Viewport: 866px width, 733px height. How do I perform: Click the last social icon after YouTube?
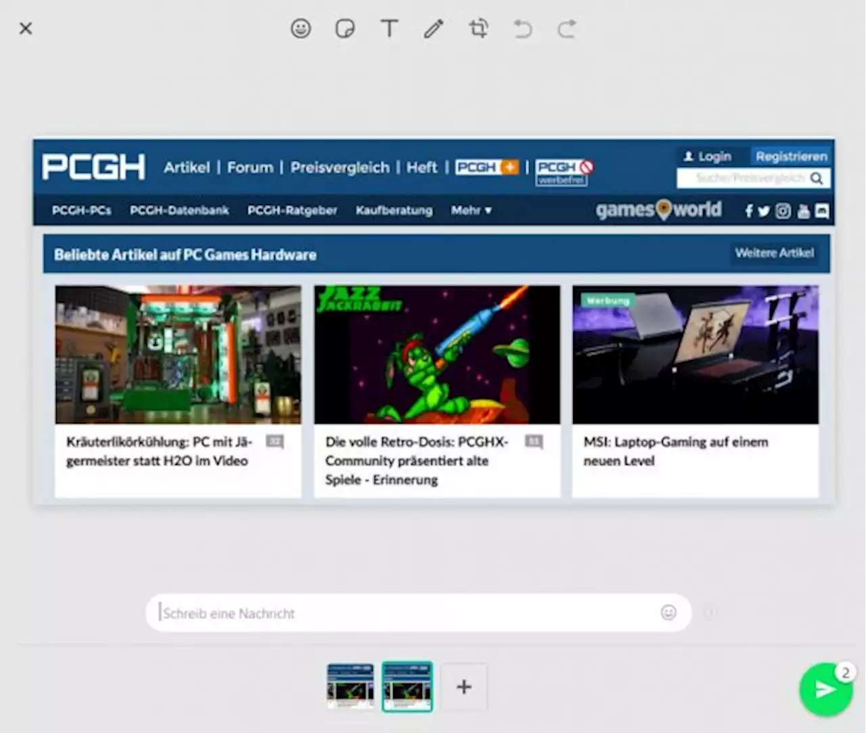(822, 211)
